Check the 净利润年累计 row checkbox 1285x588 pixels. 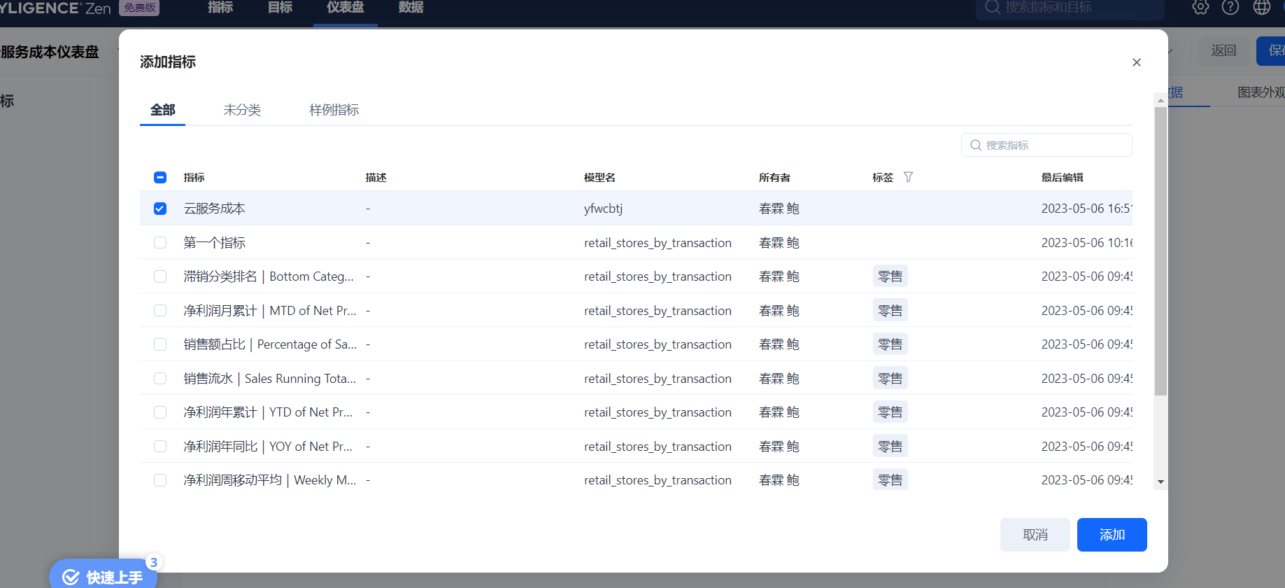click(160, 412)
